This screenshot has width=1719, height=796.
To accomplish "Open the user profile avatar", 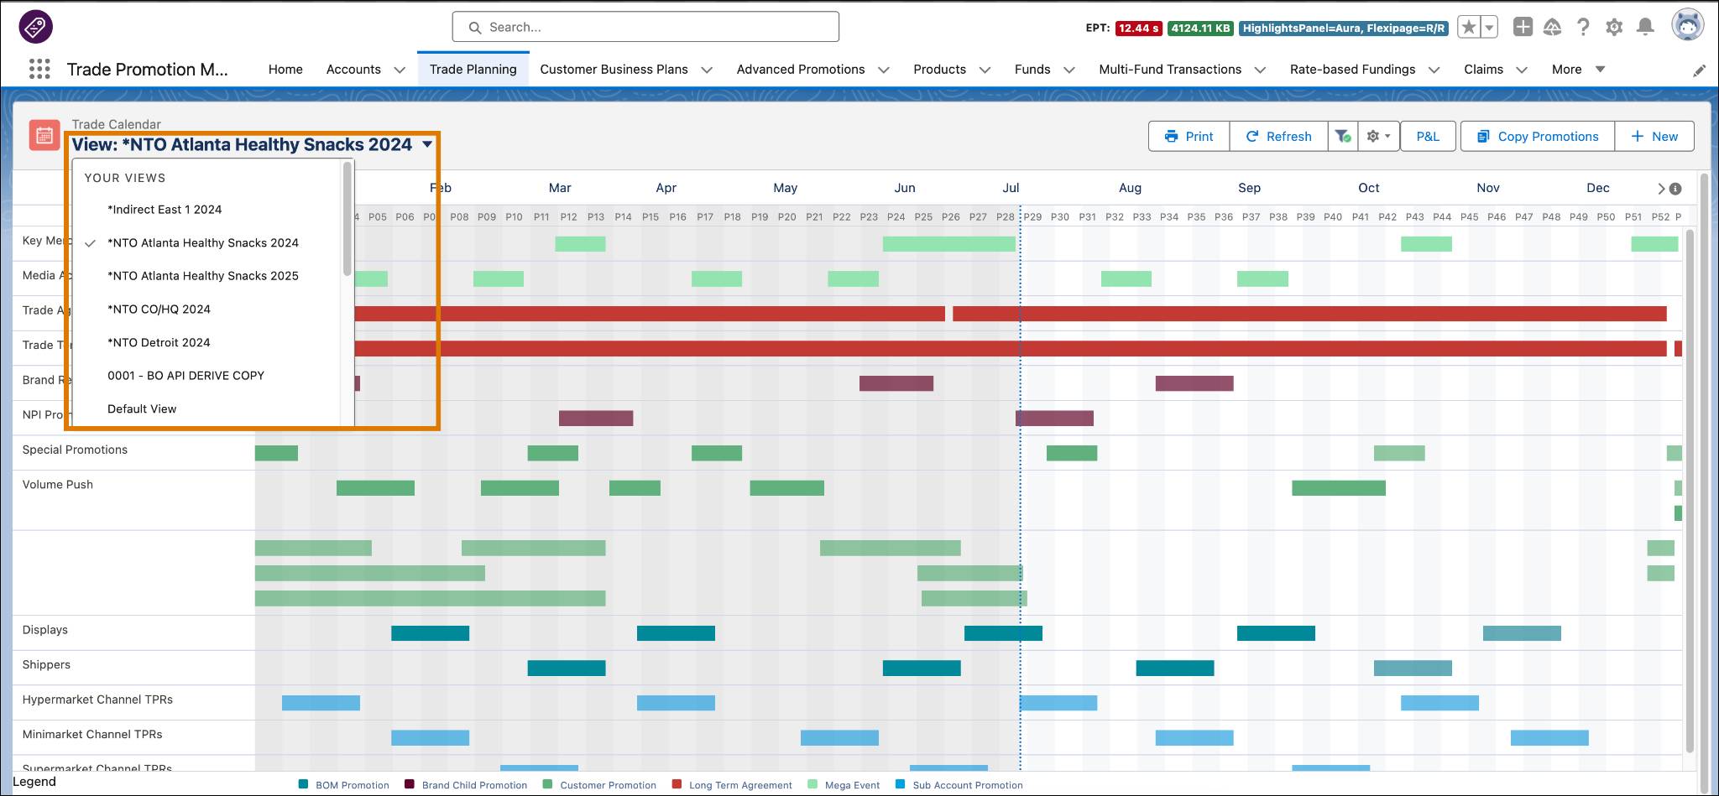I will 1687,26.
